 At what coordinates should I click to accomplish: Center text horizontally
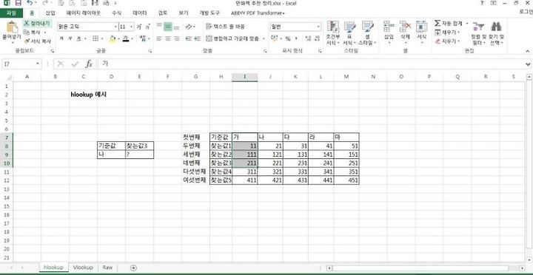(x=167, y=38)
